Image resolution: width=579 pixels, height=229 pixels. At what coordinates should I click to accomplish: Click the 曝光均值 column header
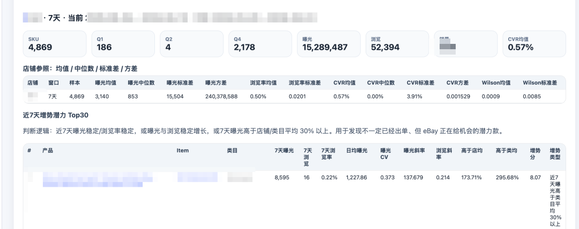click(106, 83)
